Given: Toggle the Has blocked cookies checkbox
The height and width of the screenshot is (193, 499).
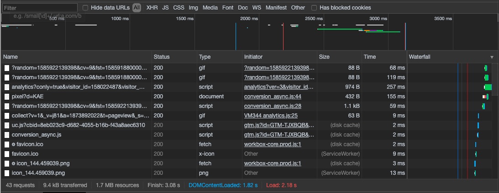Looking at the screenshot, I should pos(314,8).
